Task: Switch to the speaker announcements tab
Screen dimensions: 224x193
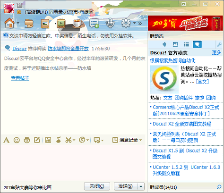Action: click(x=164, y=44)
